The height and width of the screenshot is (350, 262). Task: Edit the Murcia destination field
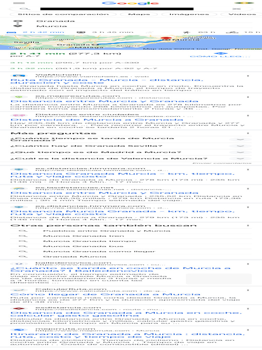click(x=144, y=26)
